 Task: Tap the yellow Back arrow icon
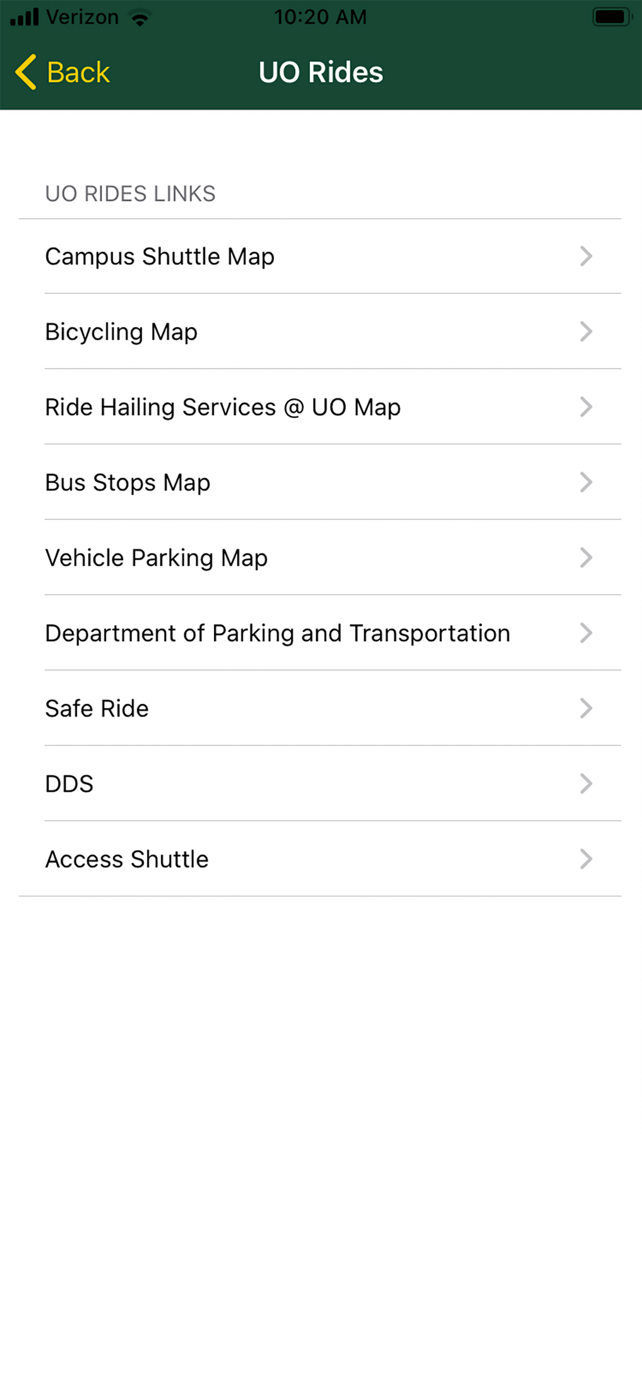tap(26, 72)
